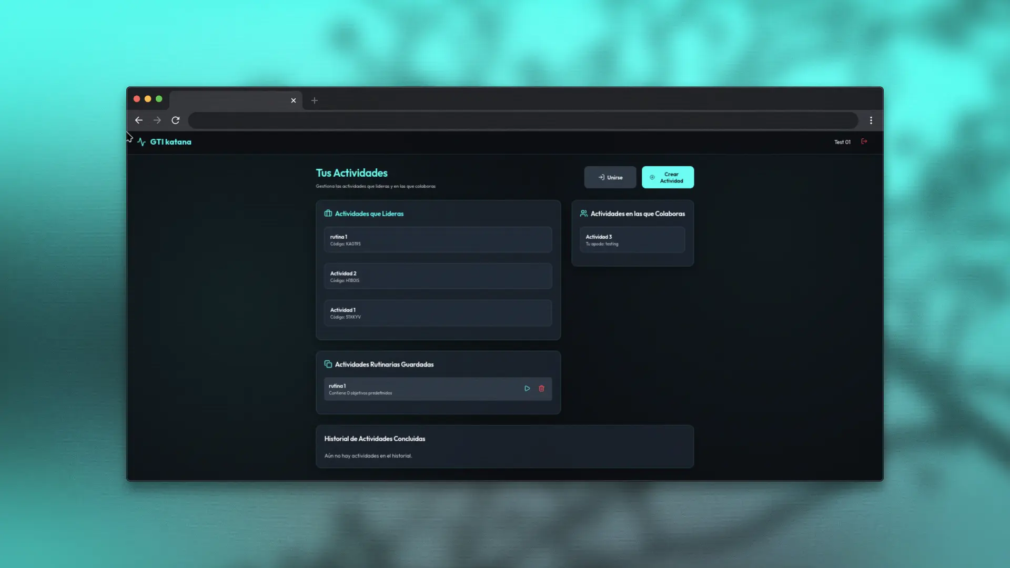Open the Actividad 2 card

438,277
